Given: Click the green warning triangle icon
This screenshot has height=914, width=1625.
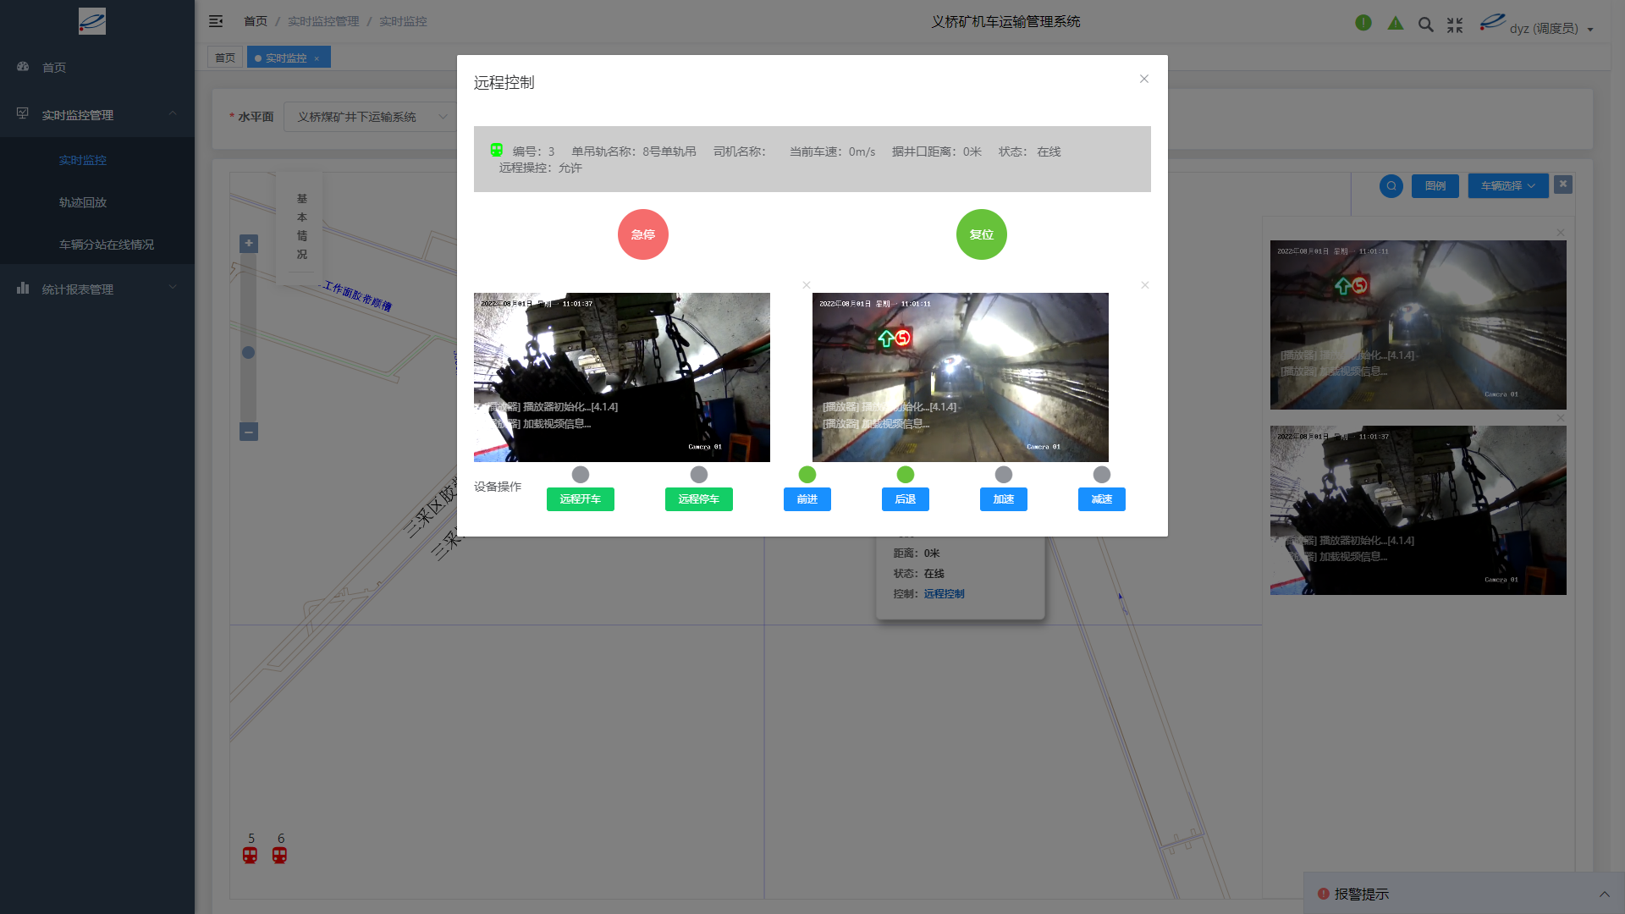Looking at the screenshot, I should coord(1396,23).
